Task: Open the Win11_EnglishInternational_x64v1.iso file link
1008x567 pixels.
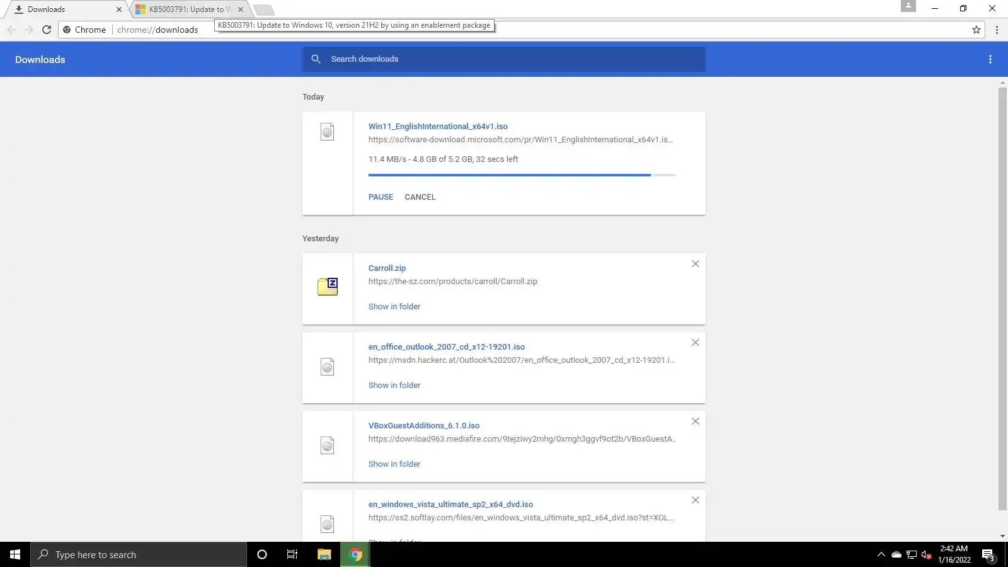Action: (438, 127)
